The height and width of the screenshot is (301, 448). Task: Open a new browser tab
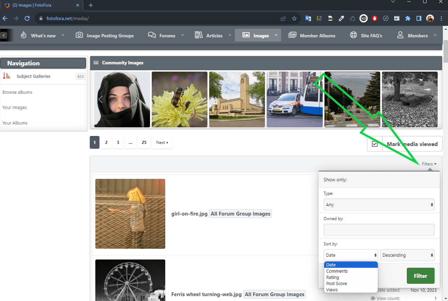coord(91,5)
